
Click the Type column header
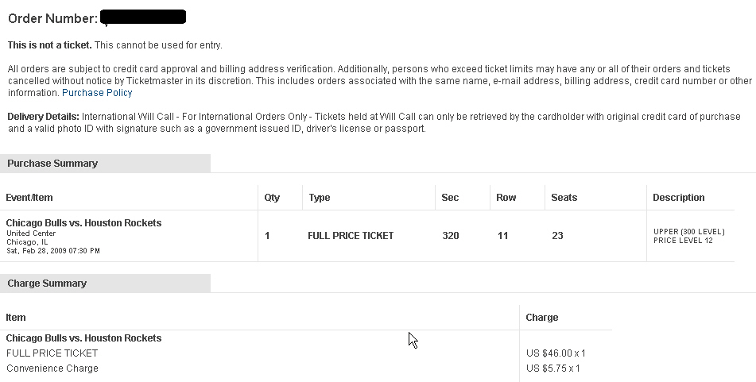[320, 198]
